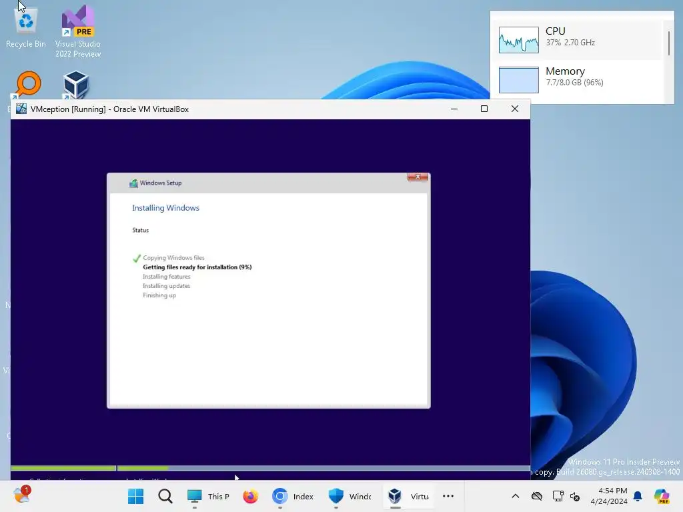Screen dimensions: 683x512
Task: Click the 'Copying Windows files' status line
Action: pos(173,258)
